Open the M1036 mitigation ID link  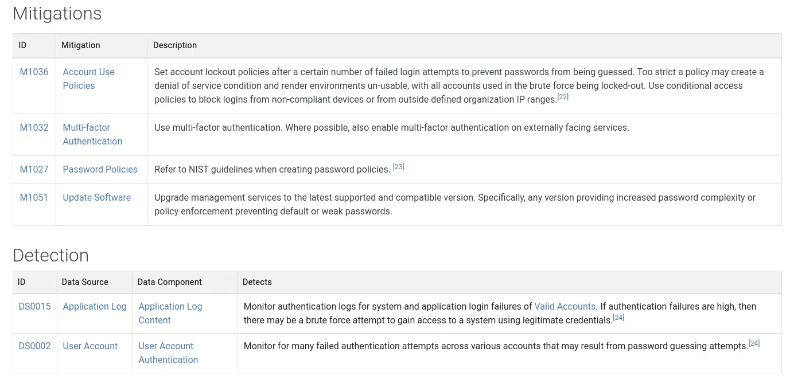click(34, 72)
